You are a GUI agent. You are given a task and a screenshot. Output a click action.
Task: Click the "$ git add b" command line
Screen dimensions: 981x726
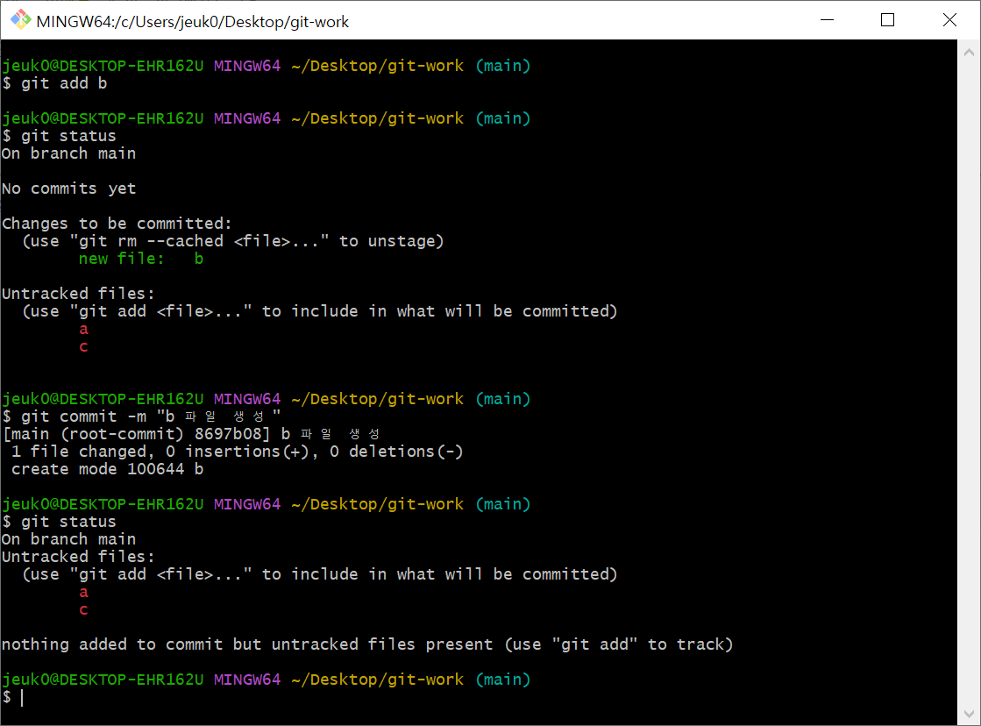click(54, 84)
